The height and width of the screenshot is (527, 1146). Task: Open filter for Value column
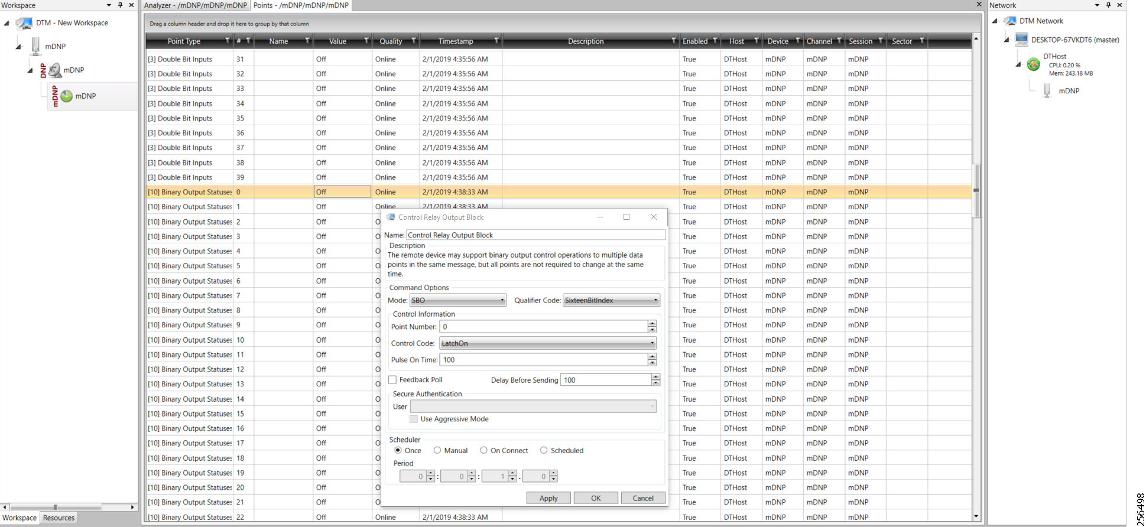coord(366,41)
